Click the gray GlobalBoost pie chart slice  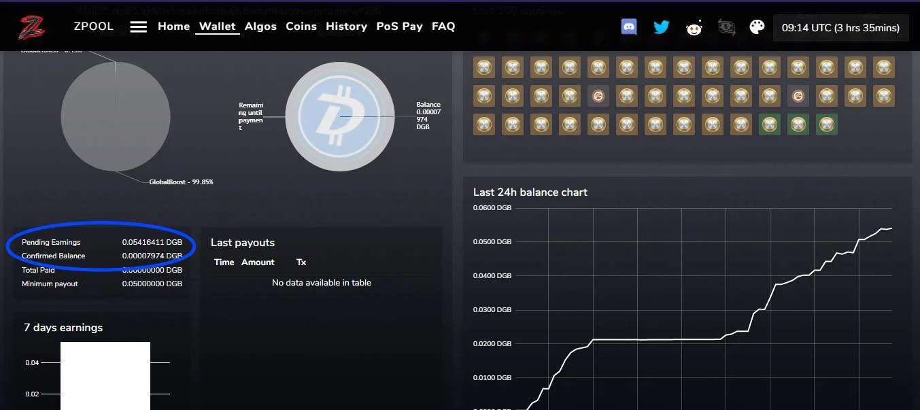(x=115, y=117)
